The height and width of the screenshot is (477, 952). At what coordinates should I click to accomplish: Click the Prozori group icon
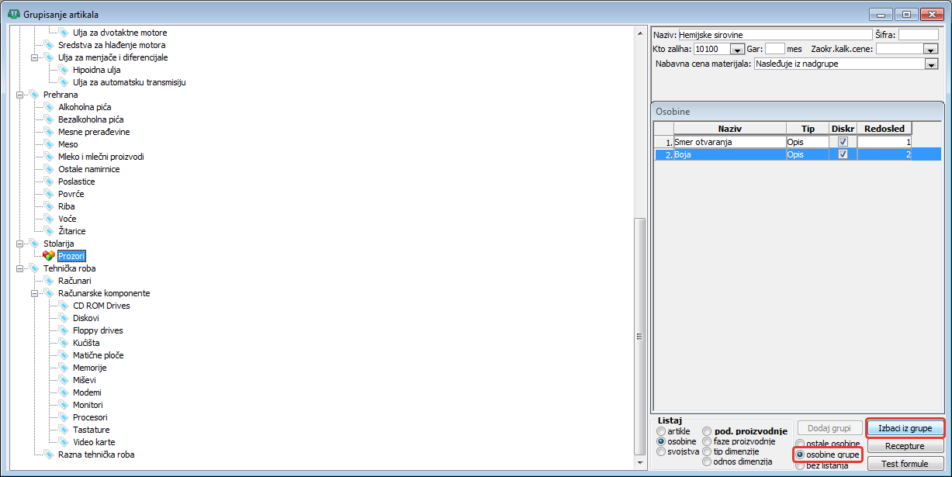point(49,256)
